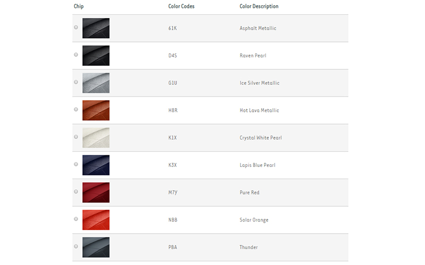Viewport: 425px width, 265px height.
Task: Click the Solar Orange color chip
Action: pyautogui.click(x=96, y=220)
